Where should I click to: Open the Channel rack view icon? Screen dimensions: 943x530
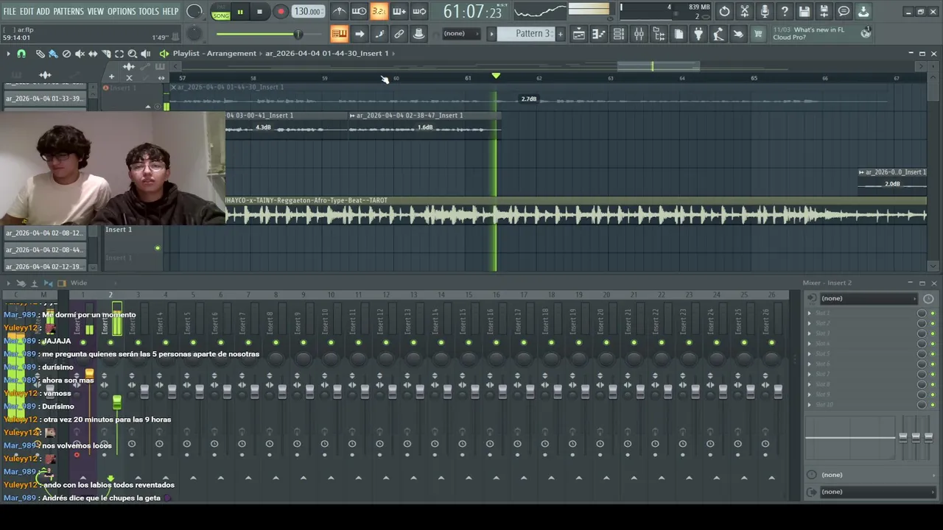click(619, 34)
